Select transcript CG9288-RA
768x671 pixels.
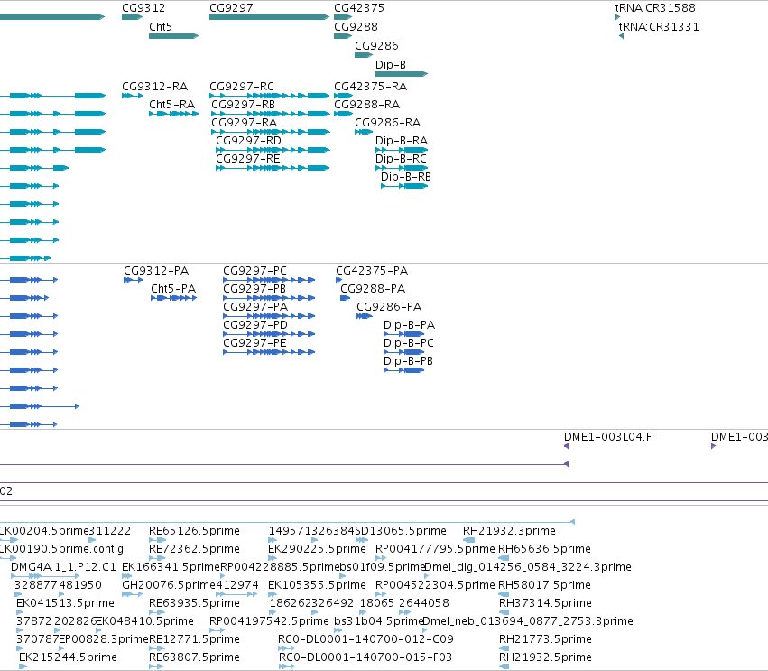343,114
